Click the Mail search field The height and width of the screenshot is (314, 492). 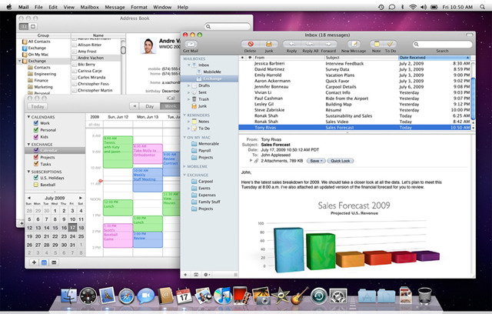tap(442, 45)
